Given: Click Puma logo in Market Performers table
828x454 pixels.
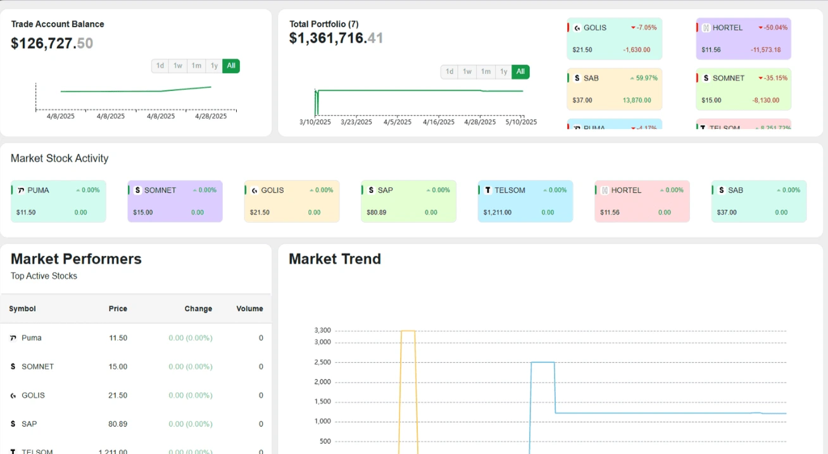Looking at the screenshot, I should coord(13,338).
